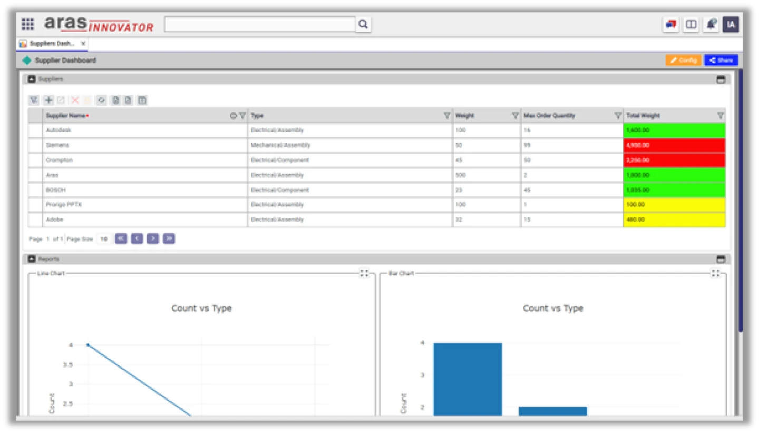Maximize the Reports panel
This screenshot has height=433, width=759.
[721, 259]
